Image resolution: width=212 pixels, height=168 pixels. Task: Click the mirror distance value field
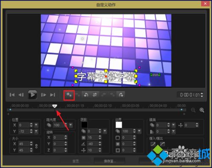[190, 125]
